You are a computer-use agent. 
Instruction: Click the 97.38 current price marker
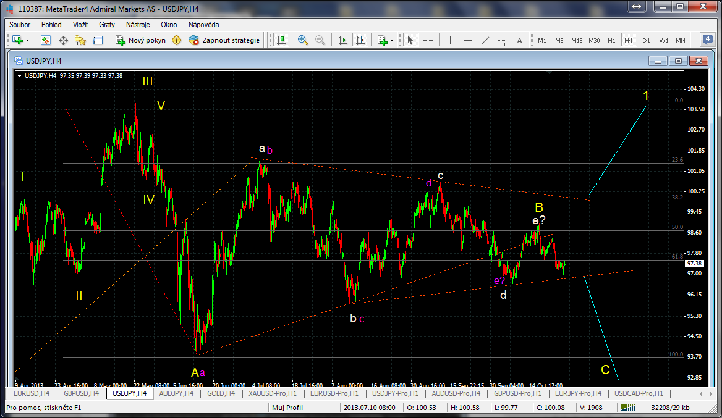tap(694, 263)
